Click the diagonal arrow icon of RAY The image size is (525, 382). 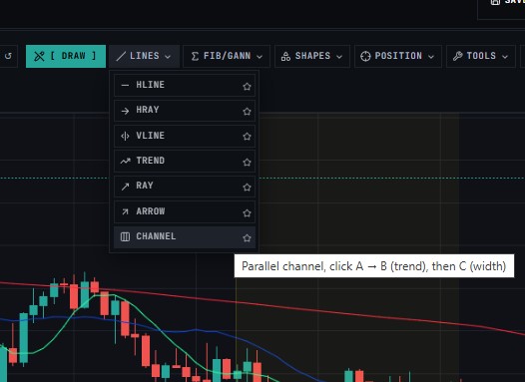click(x=125, y=187)
